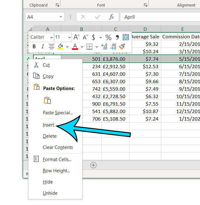Click the formula bar showing April
The height and width of the screenshot is (205, 200).
tap(160, 17)
